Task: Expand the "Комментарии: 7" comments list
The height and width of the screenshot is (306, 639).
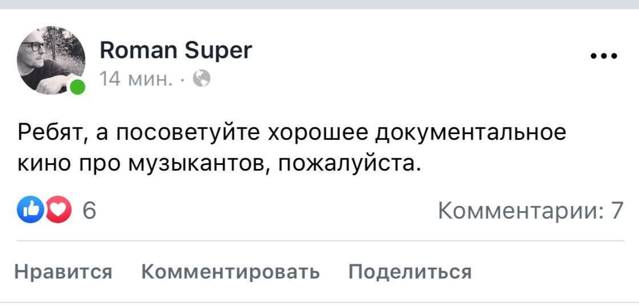Action: click(530, 212)
